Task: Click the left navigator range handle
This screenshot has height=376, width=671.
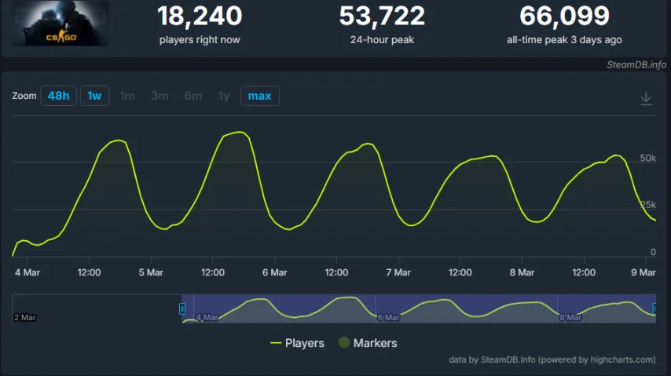Action: pos(182,308)
